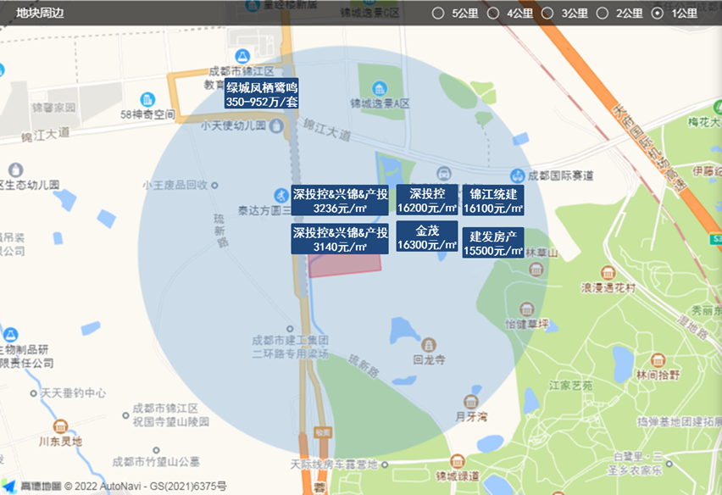Viewport: 722px width, 495px height.
Task: Click the 锦馨家园 map label
Action: 54,108
